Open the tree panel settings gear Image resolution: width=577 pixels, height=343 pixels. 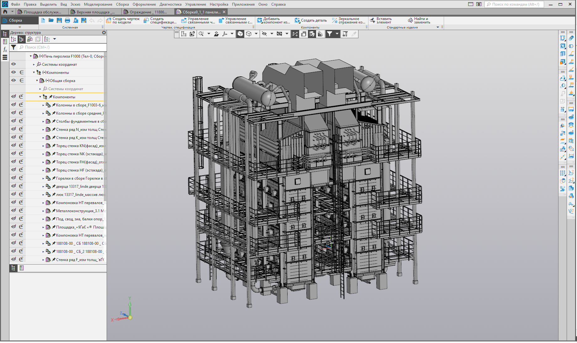[x=104, y=33]
